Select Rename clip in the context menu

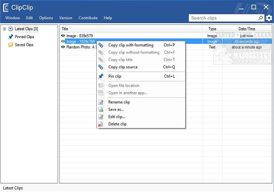141,102
